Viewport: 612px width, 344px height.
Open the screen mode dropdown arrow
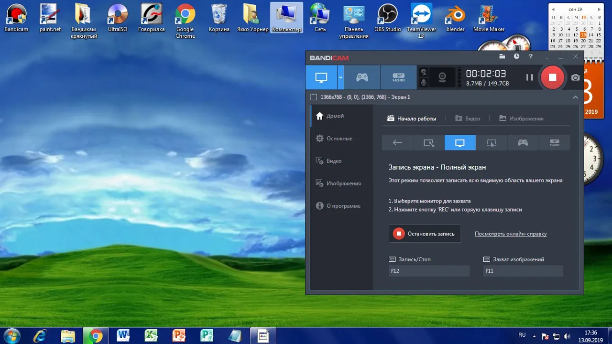pyautogui.click(x=340, y=77)
